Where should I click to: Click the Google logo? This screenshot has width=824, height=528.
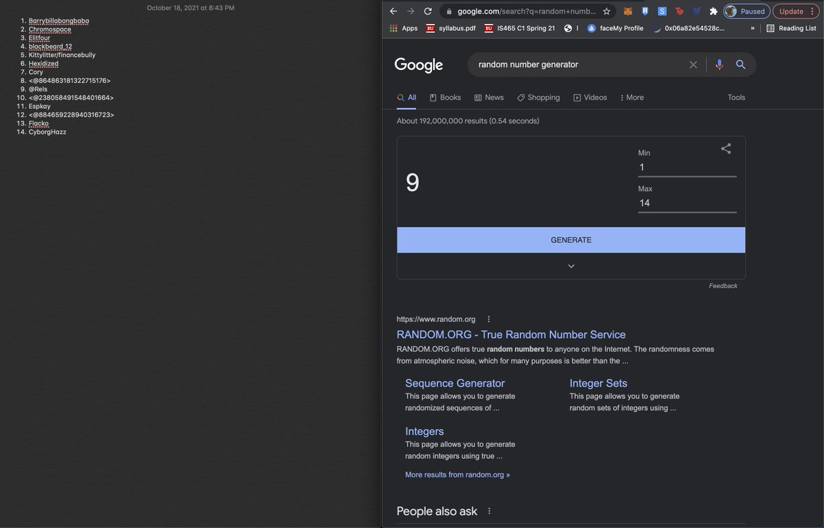[x=419, y=65]
